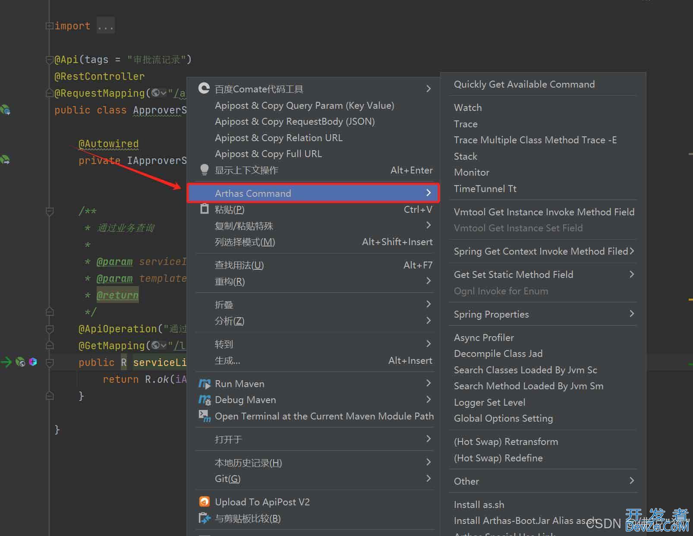This screenshot has height=536, width=693.
Task: Choose Trace Multiple Class Method Trace -E
Action: 543,140
